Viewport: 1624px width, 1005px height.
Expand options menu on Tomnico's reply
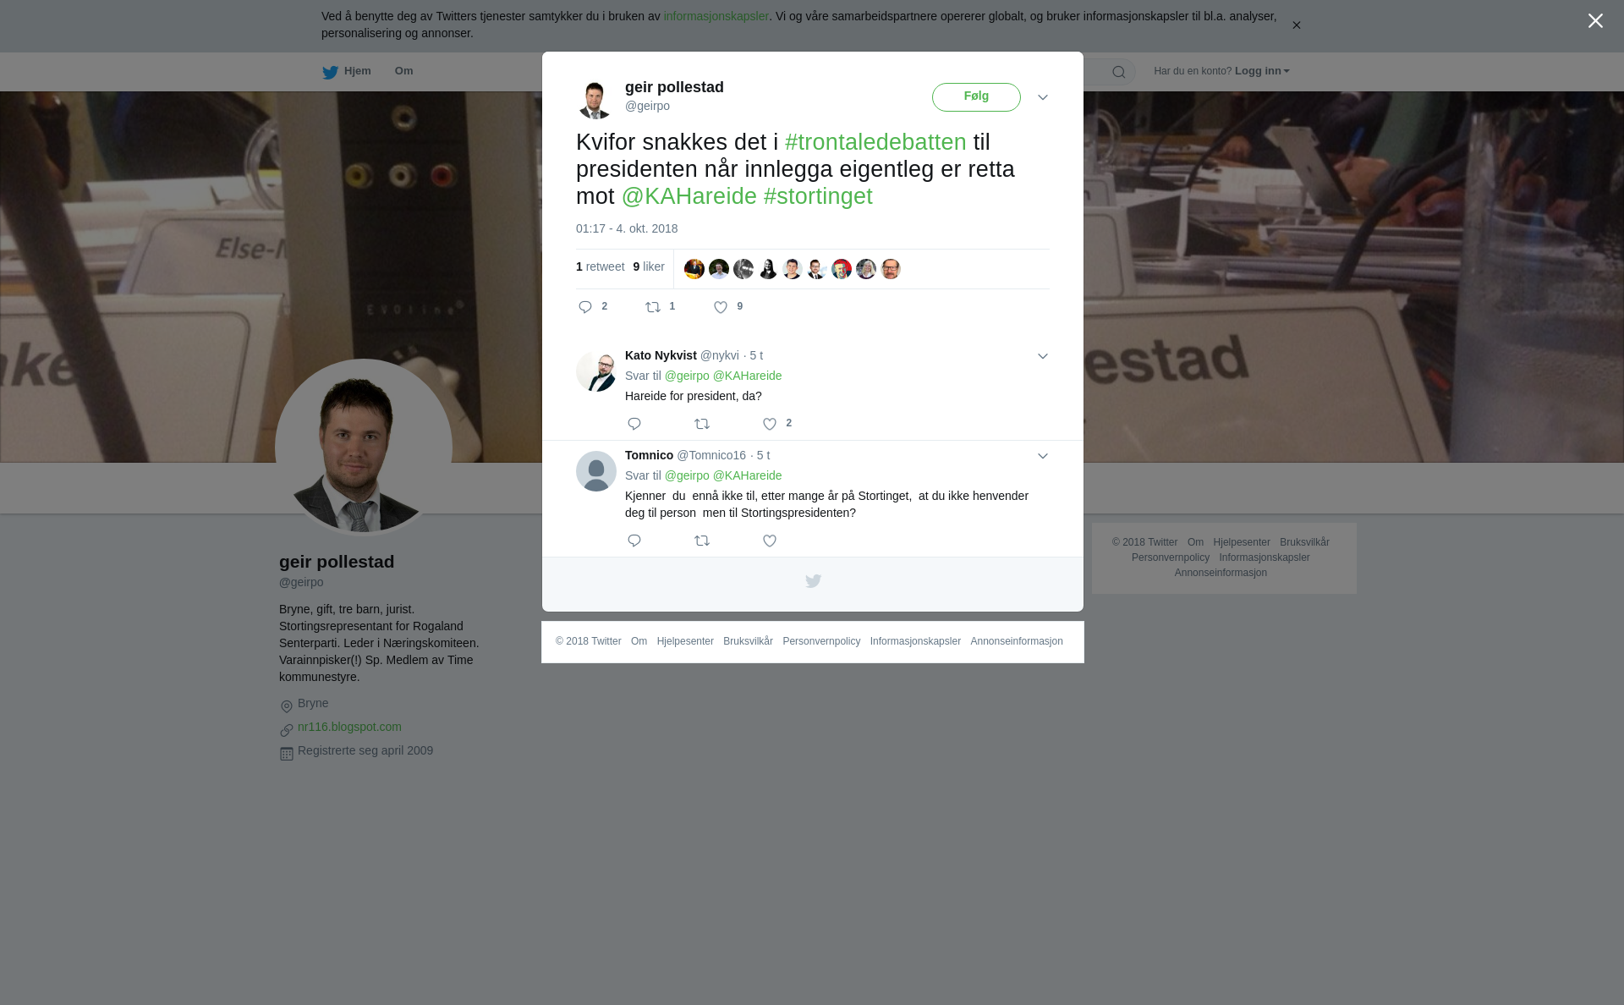click(1043, 456)
